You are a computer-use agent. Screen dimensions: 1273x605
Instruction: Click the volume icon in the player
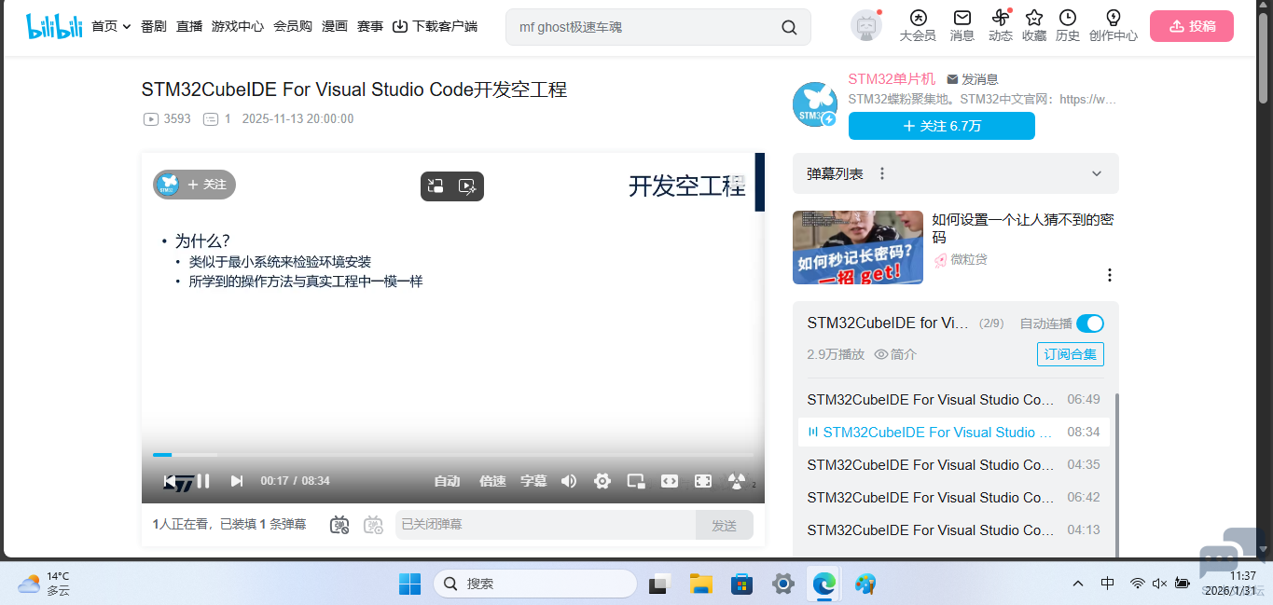click(x=569, y=481)
